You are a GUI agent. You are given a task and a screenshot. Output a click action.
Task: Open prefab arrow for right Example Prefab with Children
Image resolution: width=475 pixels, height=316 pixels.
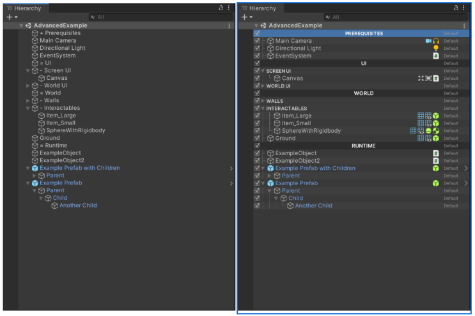tap(466, 168)
